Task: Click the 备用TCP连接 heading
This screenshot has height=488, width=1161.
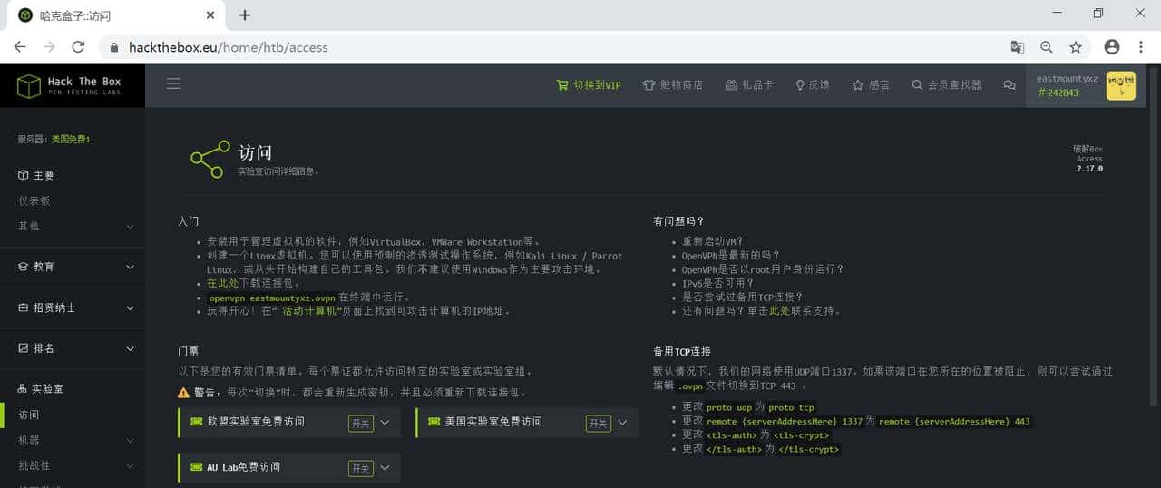Action: coord(682,351)
